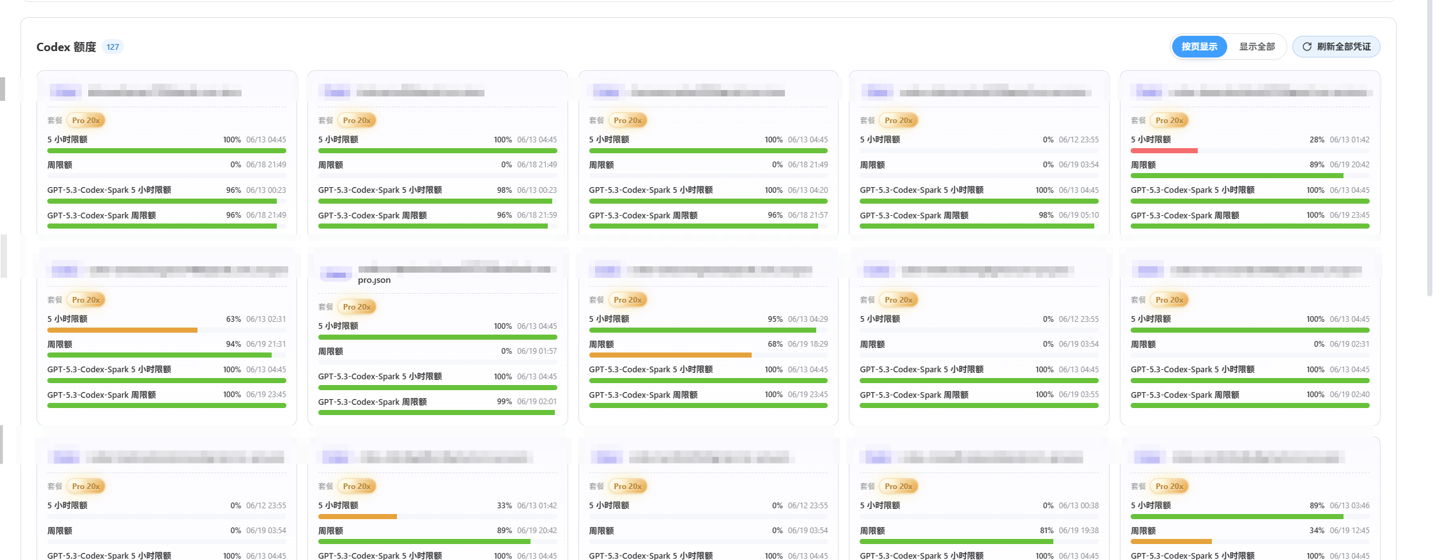The height and width of the screenshot is (560, 1433).
Task: Click the 06/19 19:38 reset time
Action: point(1079,531)
